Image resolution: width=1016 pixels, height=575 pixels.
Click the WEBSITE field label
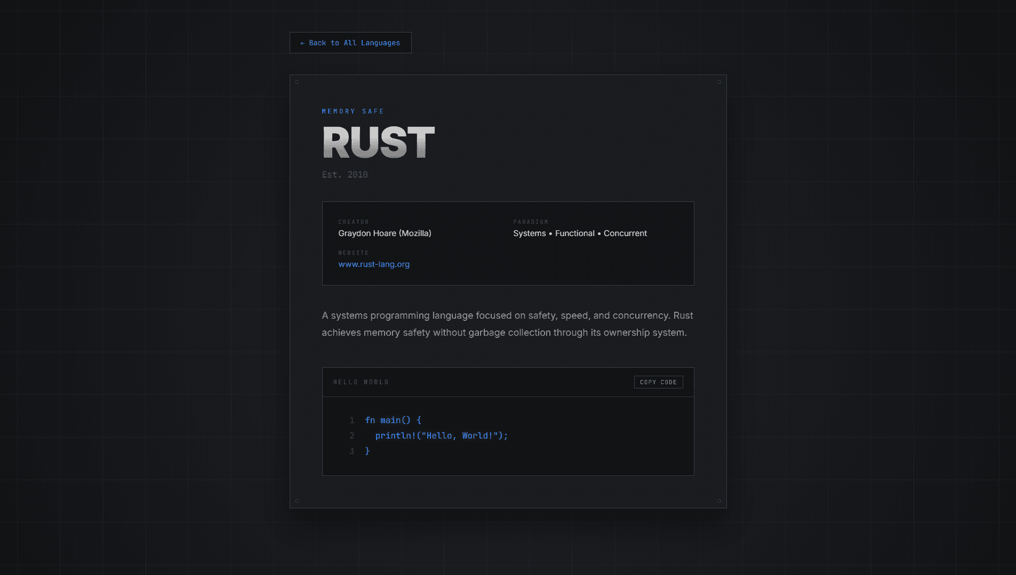tap(354, 253)
